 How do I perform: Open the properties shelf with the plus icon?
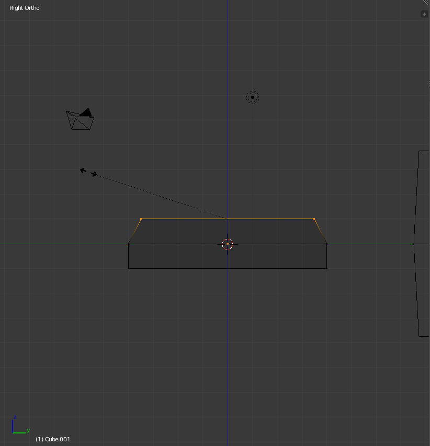424,14
